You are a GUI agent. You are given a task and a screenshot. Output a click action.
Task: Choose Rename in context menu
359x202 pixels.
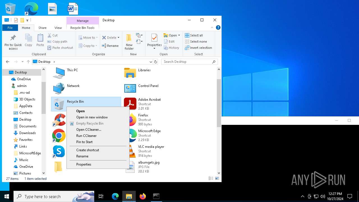click(98, 156)
